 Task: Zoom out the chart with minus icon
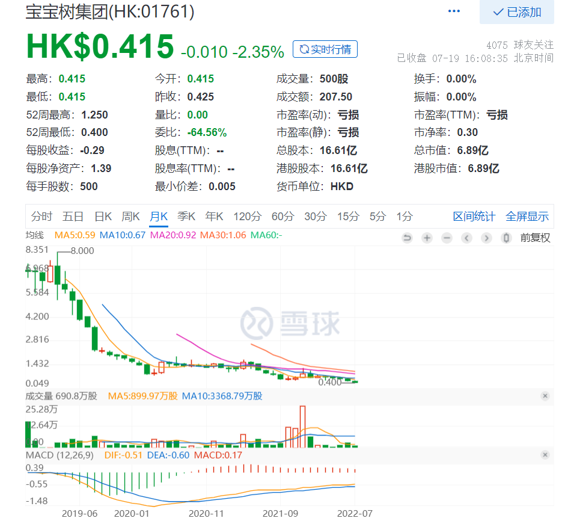pyautogui.click(x=447, y=238)
